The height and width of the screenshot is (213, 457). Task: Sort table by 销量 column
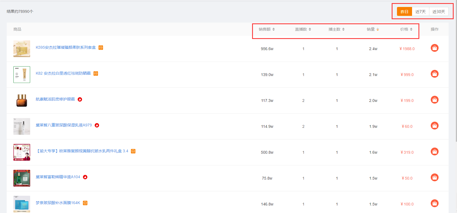coord(373,29)
